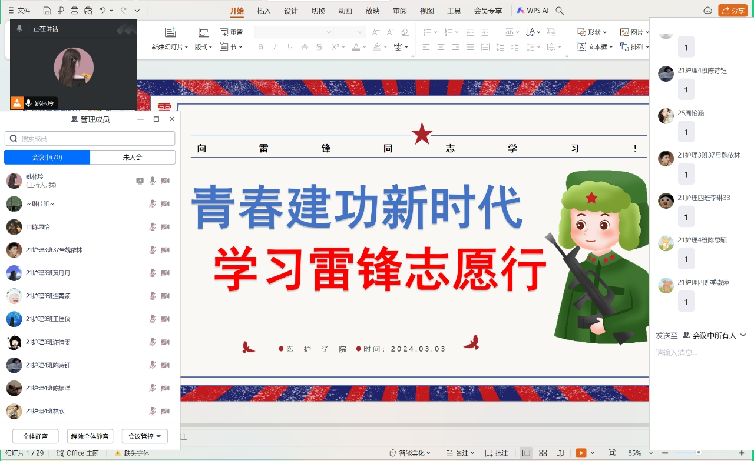
Task: Select the 未入会 members tab
Action: (133, 157)
